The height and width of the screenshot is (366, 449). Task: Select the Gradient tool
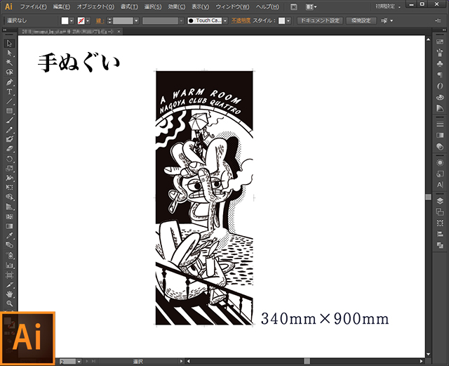click(9, 226)
